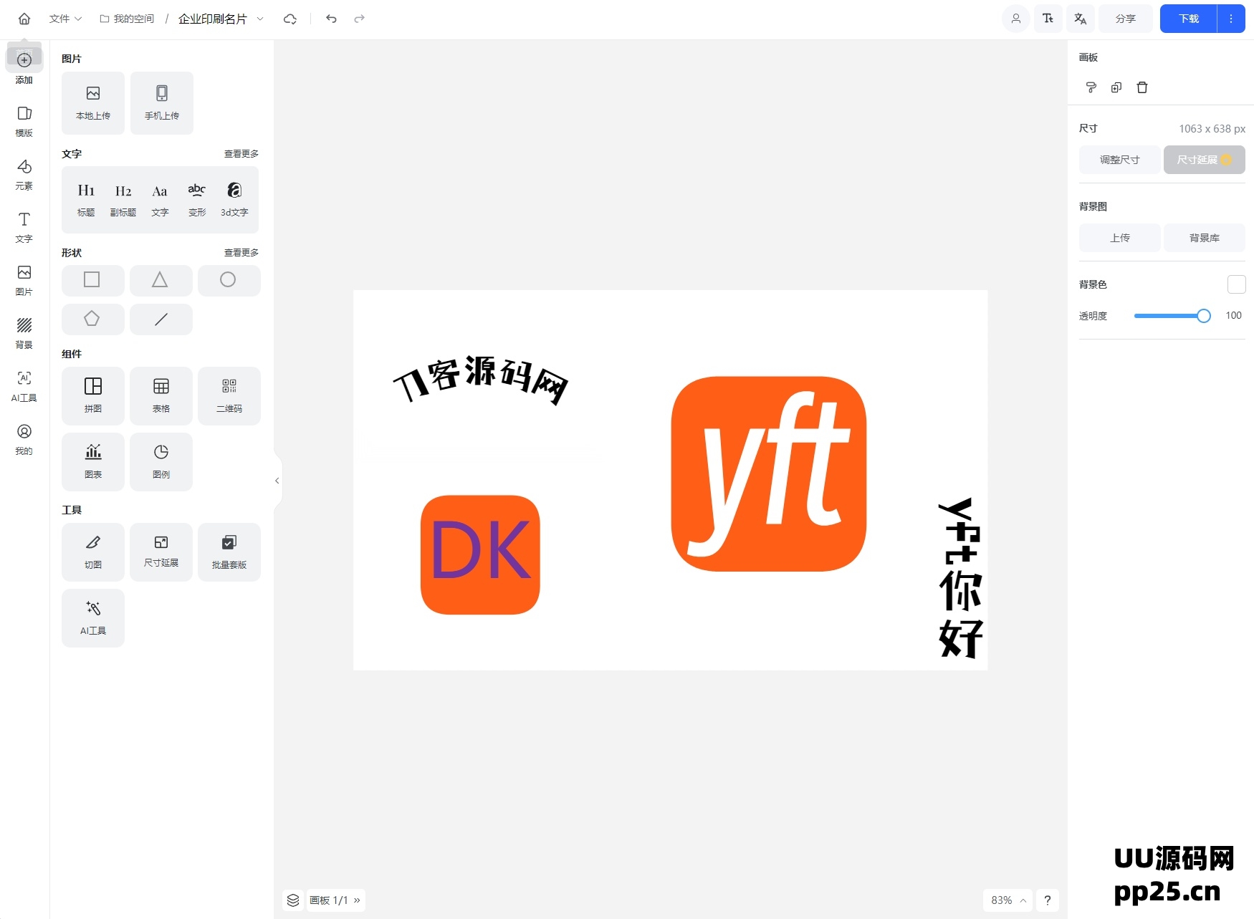The image size is (1254, 919).
Task: Delete the canvas using trash icon
Action: coord(1142,87)
